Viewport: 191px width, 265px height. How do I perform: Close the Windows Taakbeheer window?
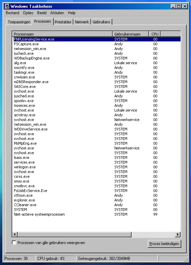coord(185,6)
